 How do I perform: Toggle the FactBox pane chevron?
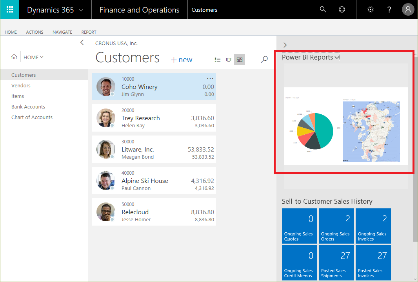[285, 45]
